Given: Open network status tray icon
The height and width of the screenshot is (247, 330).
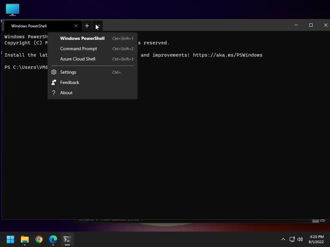Looking at the screenshot, I should (292, 239).
